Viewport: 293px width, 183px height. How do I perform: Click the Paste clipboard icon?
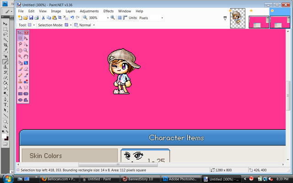(54, 18)
